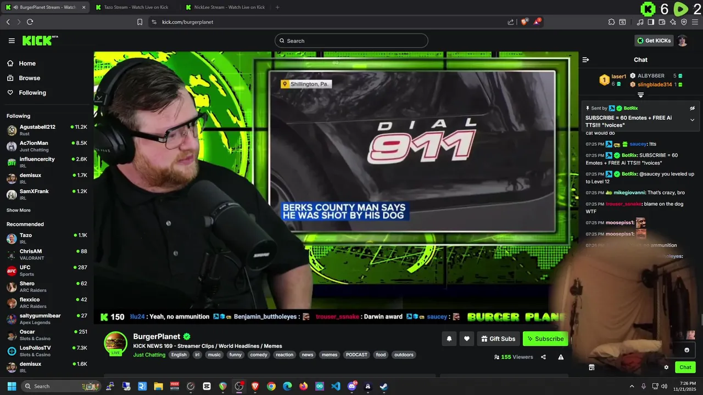Bookmark this page icon in address bar
Viewport: 703px width, 395px height.
140,22
